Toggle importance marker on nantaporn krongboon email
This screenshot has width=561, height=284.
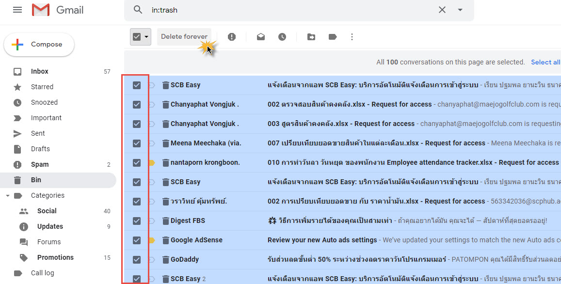click(151, 163)
